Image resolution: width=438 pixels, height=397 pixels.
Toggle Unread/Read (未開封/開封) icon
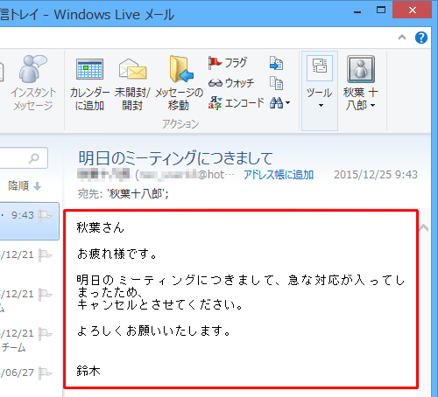[x=132, y=69]
